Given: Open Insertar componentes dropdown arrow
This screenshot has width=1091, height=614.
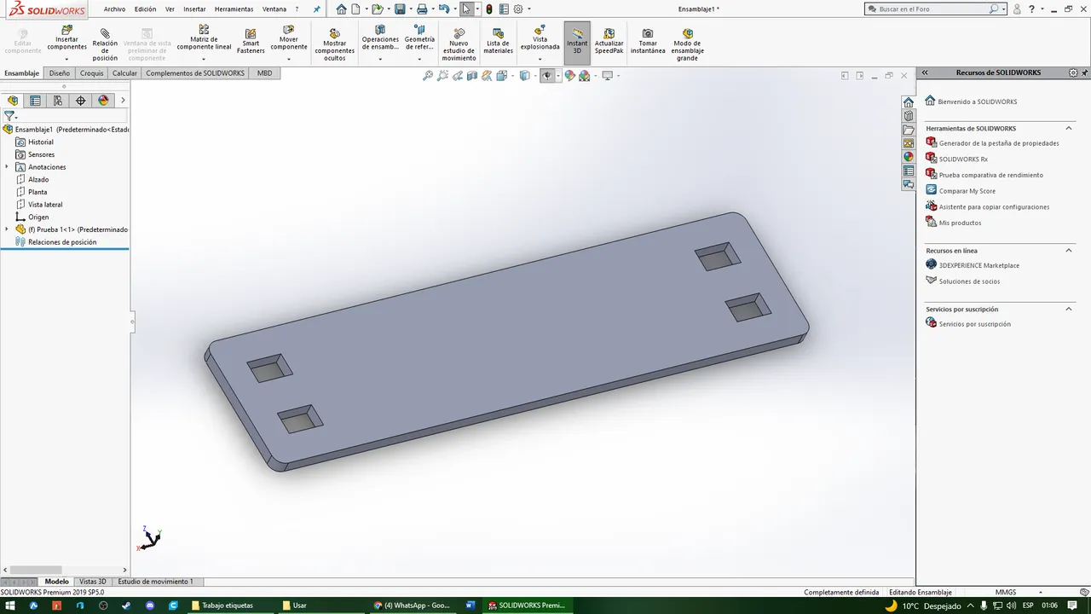Looking at the screenshot, I should [66, 59].
